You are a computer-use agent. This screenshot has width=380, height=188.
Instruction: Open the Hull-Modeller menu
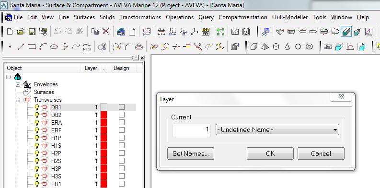[x=290, y=17]
